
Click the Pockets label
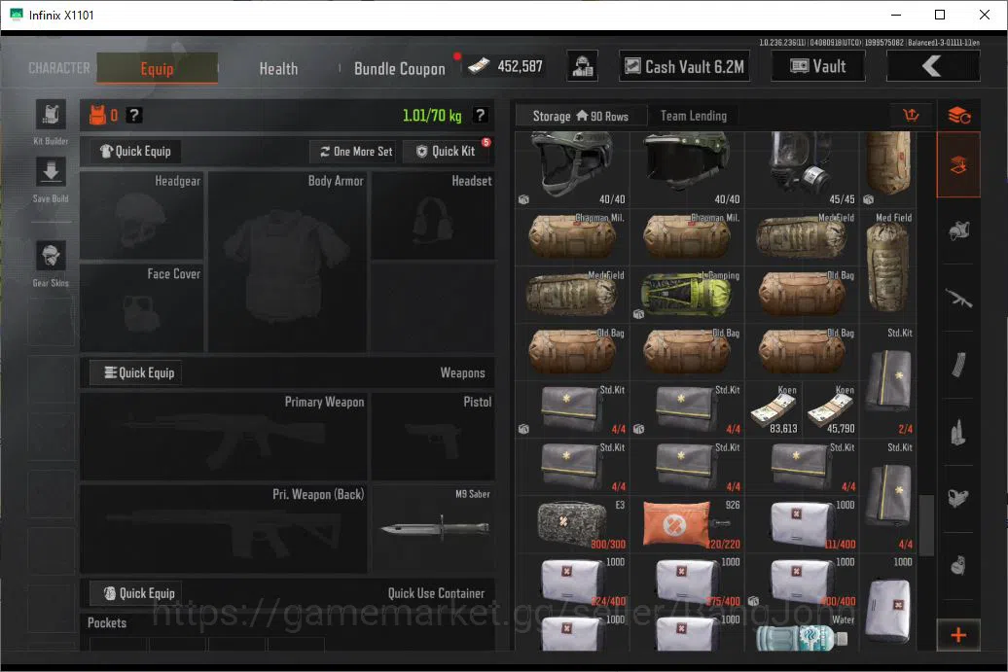(107, 622)
